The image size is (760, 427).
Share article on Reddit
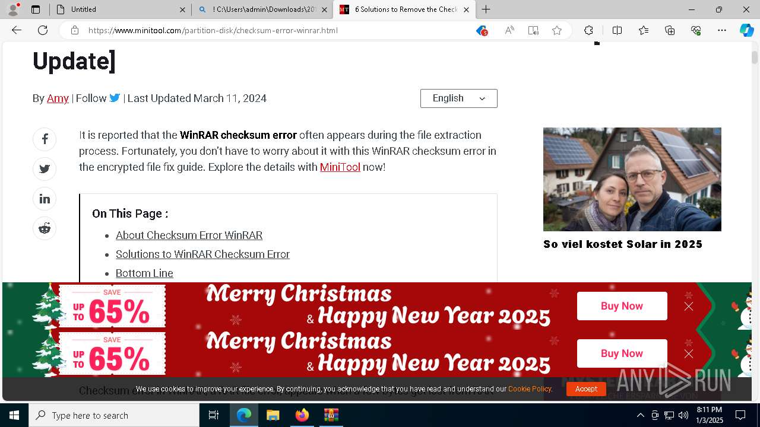click(45, 228)
